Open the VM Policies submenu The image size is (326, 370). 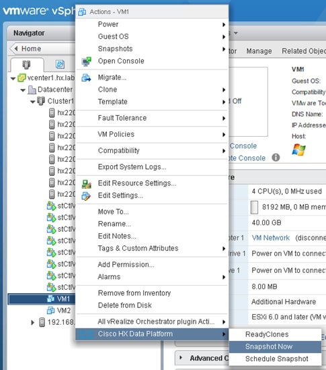coord(152,135)
